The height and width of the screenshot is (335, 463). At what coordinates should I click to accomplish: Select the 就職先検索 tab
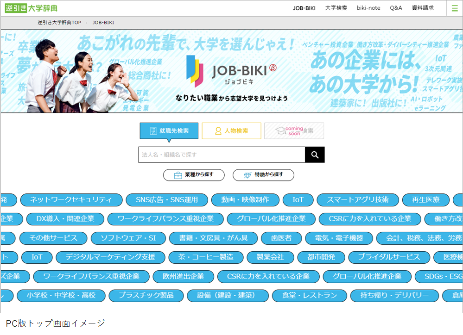pyautogui.click(x=169, y=130)
